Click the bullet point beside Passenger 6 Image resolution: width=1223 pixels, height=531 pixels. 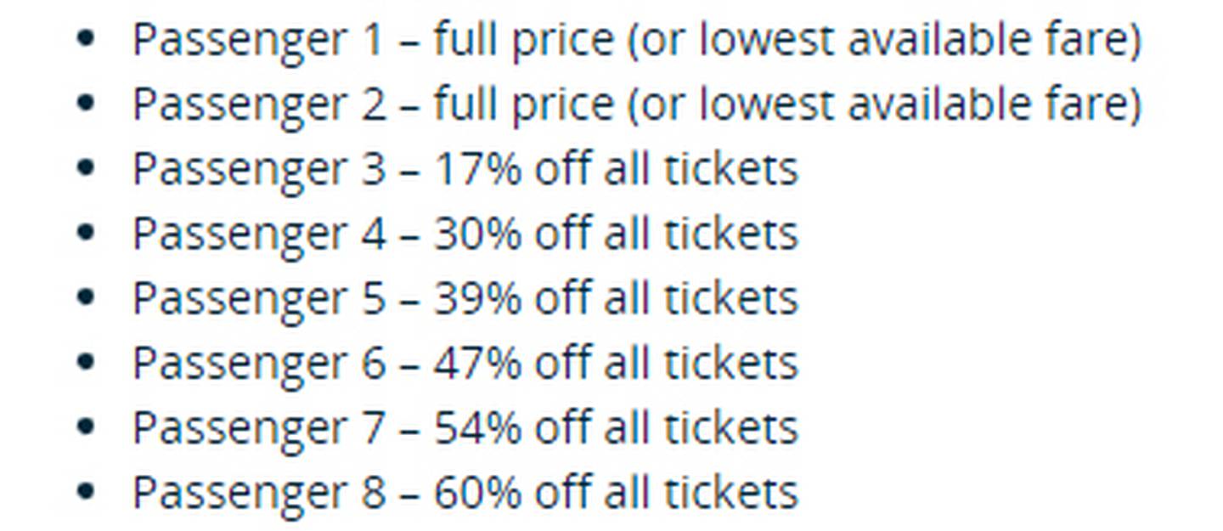point(85,362)
